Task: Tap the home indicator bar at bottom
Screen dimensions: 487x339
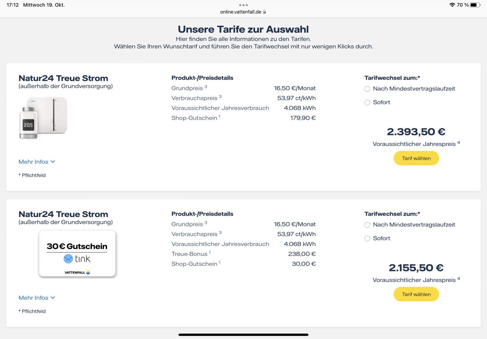Action: pyautogui.click(x=243, y=334)
